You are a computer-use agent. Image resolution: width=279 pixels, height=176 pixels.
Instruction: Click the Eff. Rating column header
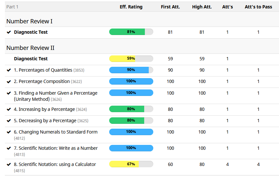coord(131,7)
